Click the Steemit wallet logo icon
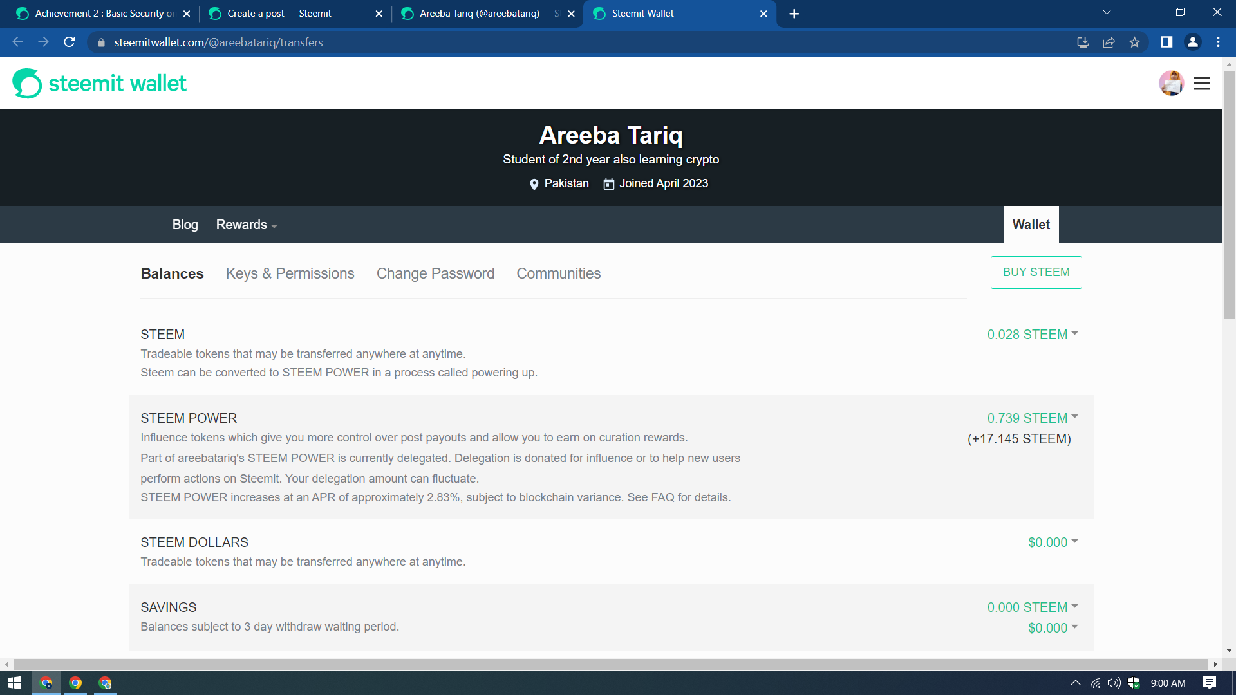Image resolution: width=1236 pixels, height=695 pixels. [27, 83]
